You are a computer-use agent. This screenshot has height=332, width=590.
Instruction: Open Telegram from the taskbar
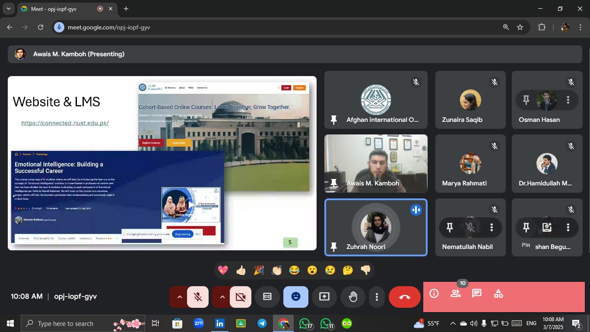tap(262, 323)
